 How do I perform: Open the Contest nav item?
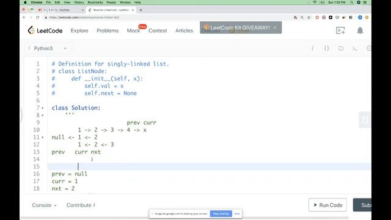coord(158,31)
